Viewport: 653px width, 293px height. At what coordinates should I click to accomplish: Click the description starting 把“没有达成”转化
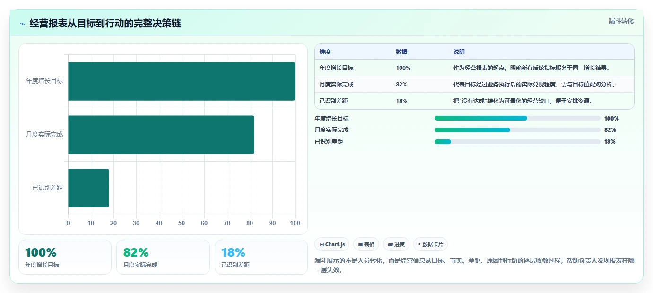point(523,101)
